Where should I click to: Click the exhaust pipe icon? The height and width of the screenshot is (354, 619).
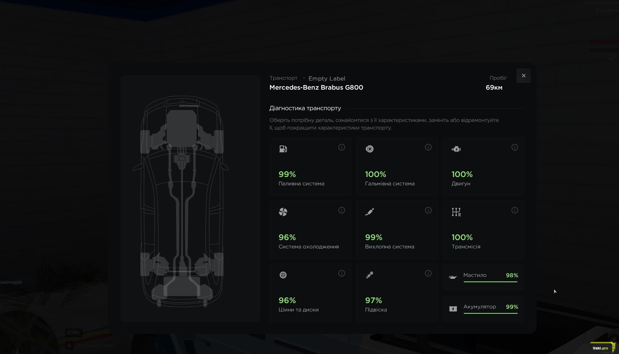coord(369,212)
